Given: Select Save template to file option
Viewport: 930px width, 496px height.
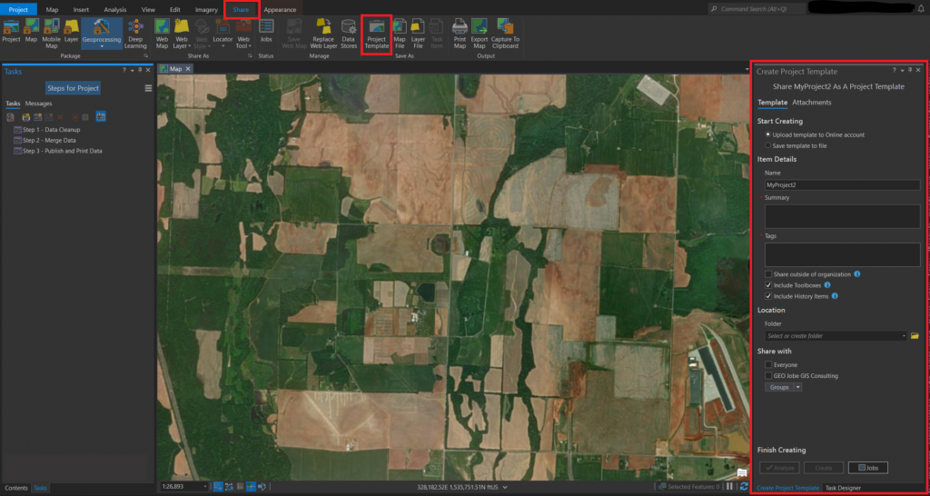Looking at the screenshot, I should pyautogui.click(x=768, y=145).
